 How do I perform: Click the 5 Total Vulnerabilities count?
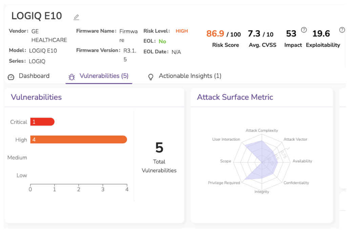(x=159, y=147)
